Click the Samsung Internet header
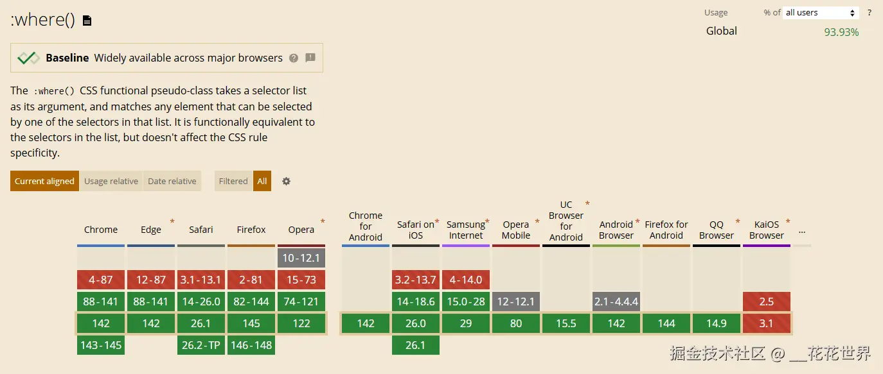Image resolution: width=883 pixels, height=374 pixels. point(466,230)
